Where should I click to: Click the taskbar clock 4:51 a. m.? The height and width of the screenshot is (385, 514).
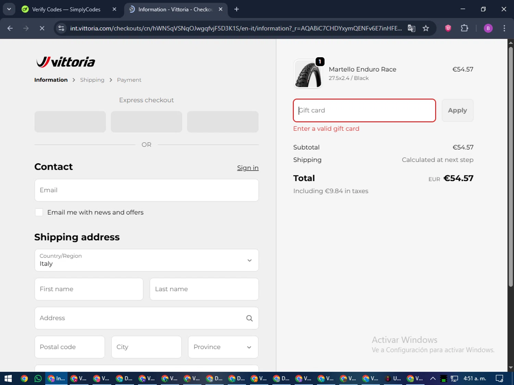475,378
